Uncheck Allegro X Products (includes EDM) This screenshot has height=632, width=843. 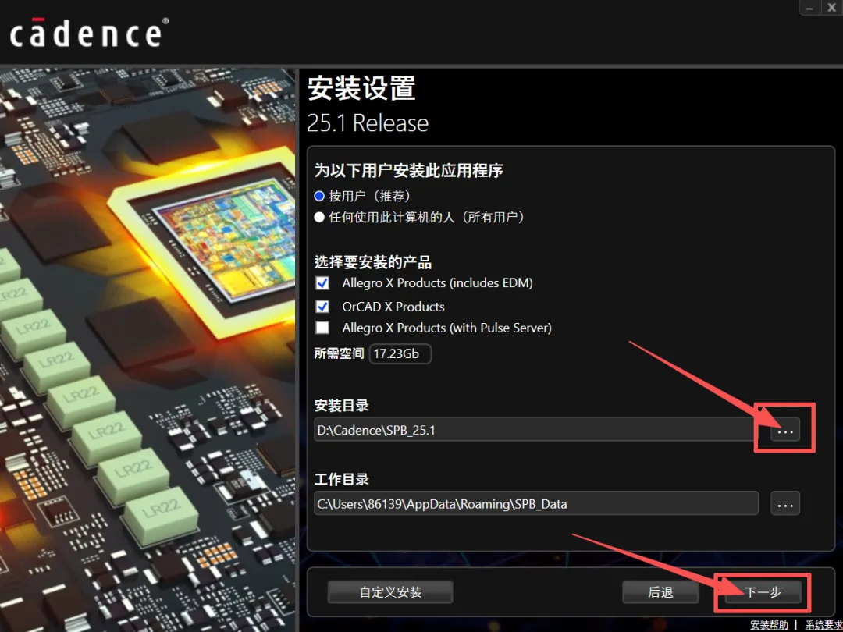point(322,283)
